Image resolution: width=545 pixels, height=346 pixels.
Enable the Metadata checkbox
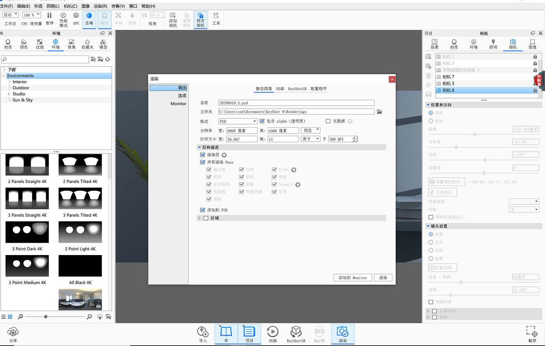[x=328, y=121]
